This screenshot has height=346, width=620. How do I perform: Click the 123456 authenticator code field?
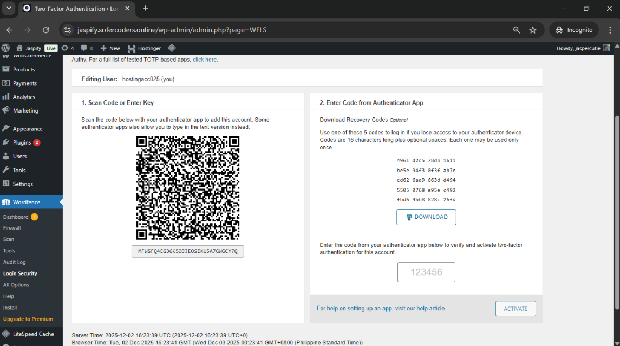tap(426, 272)
